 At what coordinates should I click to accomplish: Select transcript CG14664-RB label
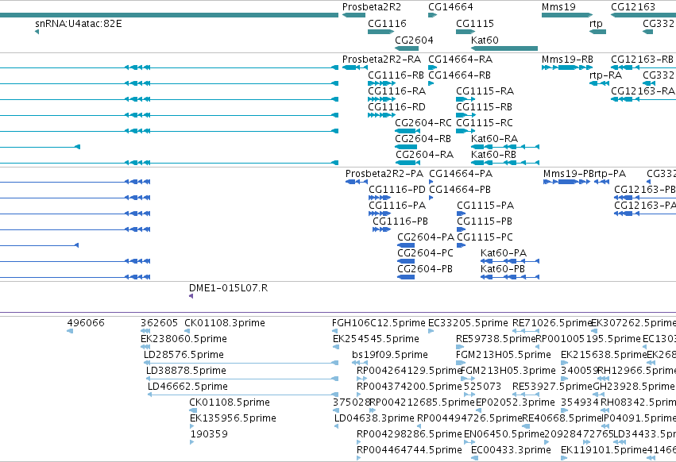tap(459, 75)
